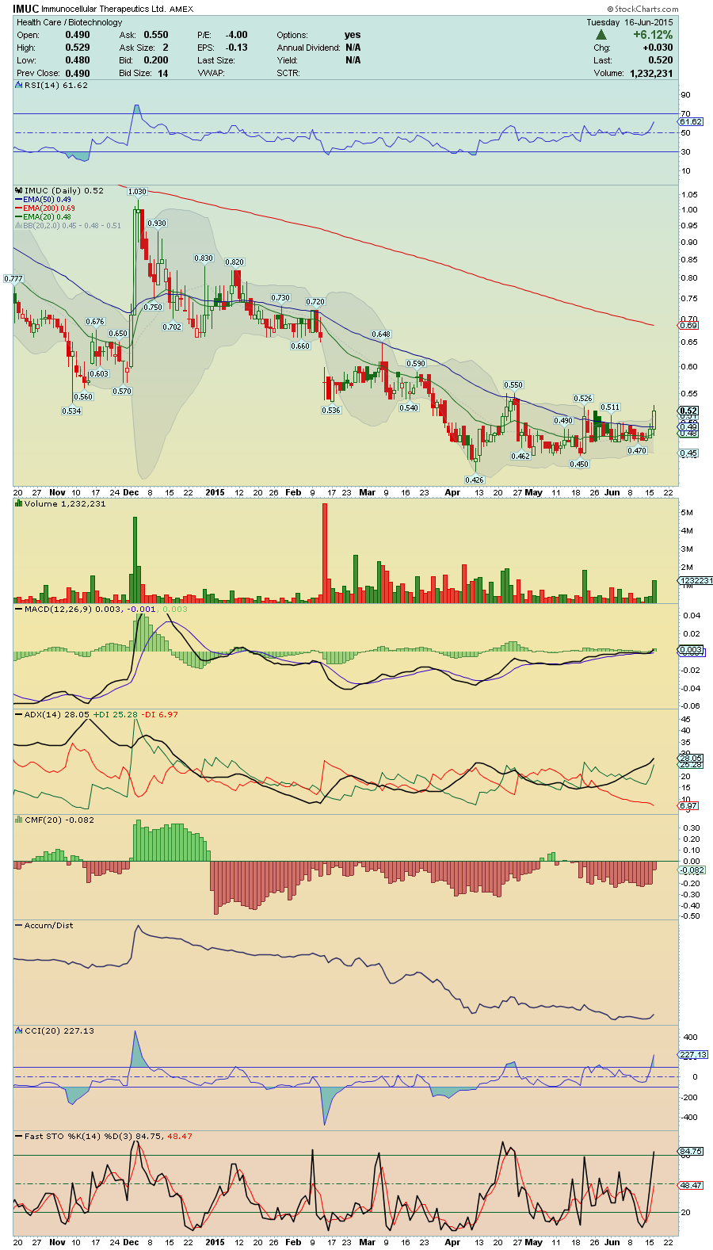Click the Fast STO 84.75 tag on the right axis
Viewport: 713px width, 1250px height.
[x=691, y=1151]
